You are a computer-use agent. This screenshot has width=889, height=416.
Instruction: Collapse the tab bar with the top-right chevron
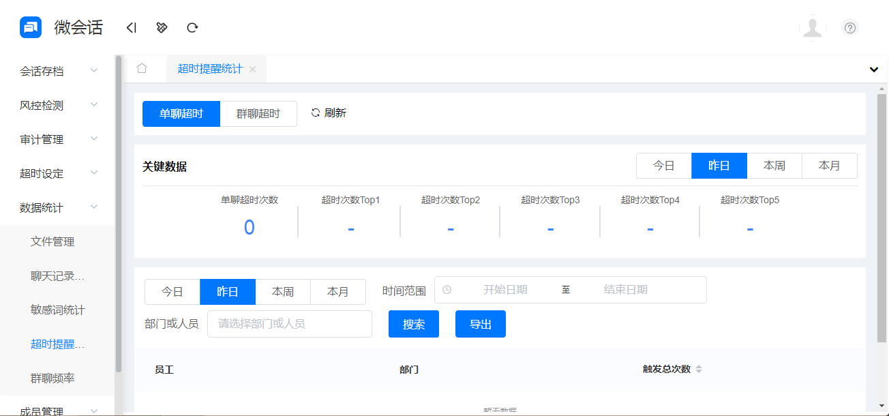tap(873, 69)
